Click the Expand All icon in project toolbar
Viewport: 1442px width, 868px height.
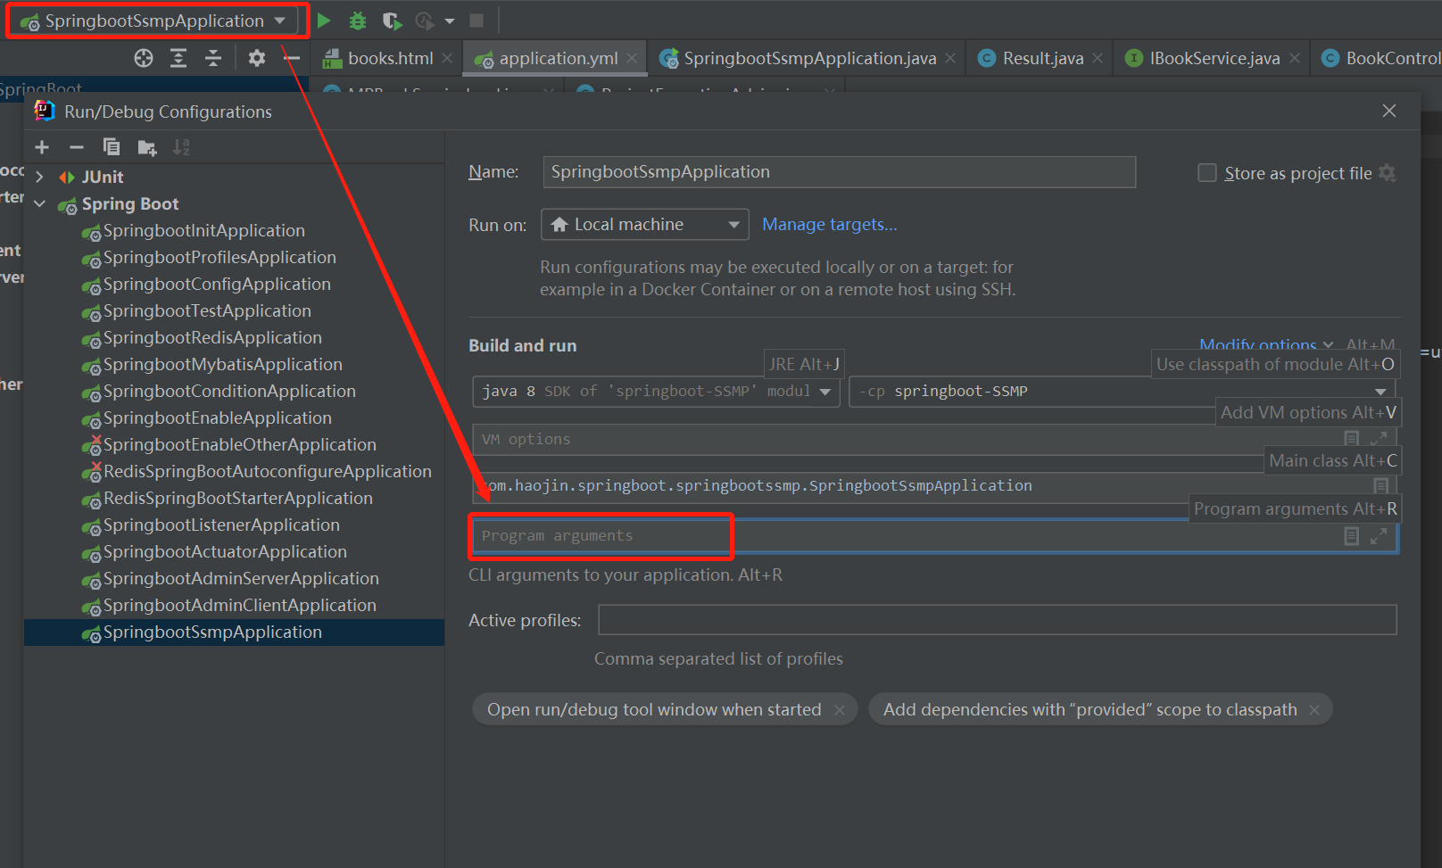click(178, 58)
